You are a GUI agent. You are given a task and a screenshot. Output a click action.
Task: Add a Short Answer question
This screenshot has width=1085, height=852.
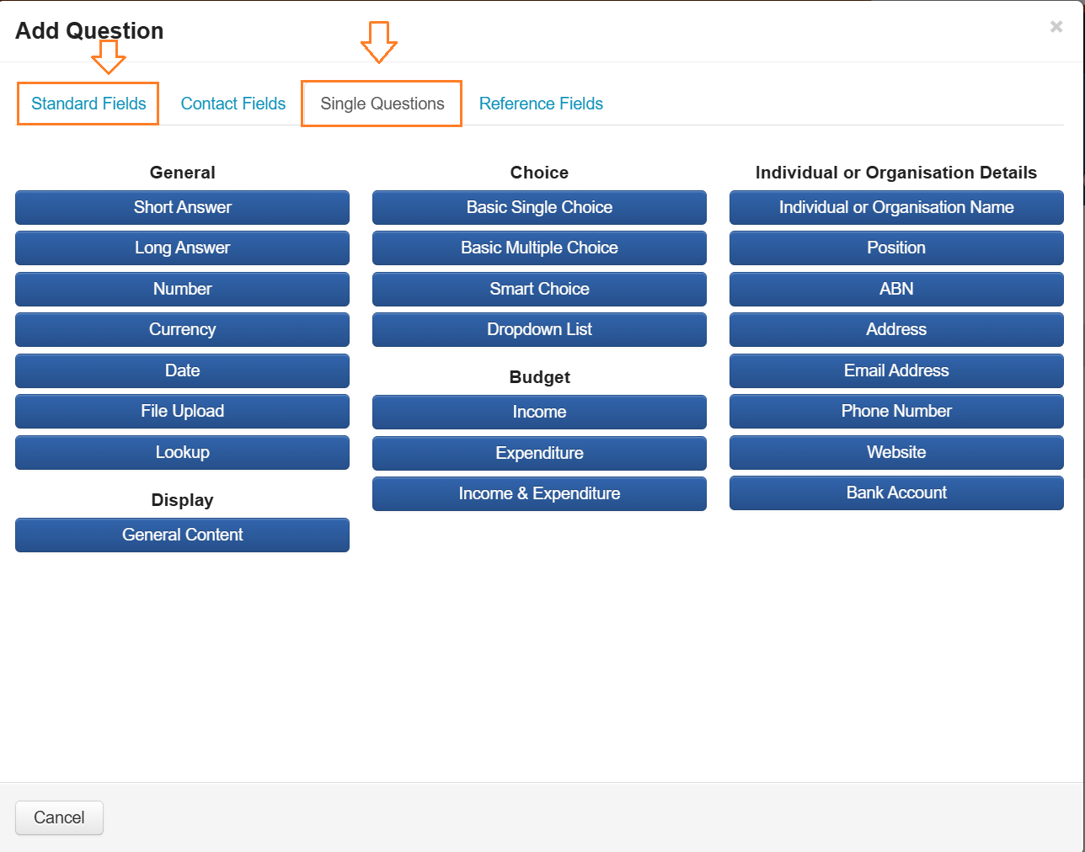click(x=182, y=207)
